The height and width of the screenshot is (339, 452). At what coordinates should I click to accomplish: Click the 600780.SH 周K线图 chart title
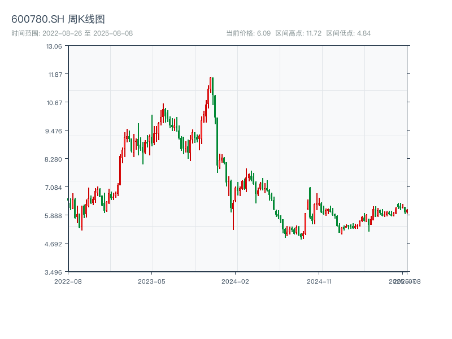click(x=58, y=20)
